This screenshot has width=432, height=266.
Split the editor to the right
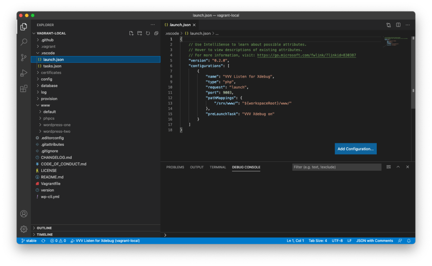[x=398, y=25]
